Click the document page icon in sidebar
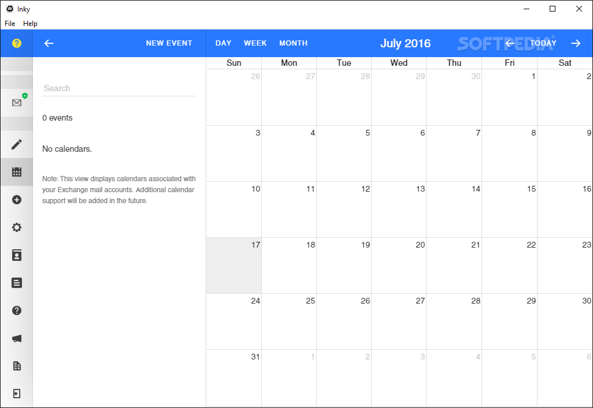593x408 pixels. pos(17,366)
